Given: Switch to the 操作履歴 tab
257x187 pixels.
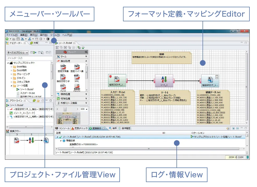Looking at the screenshot, I should (x=124, y=128).
